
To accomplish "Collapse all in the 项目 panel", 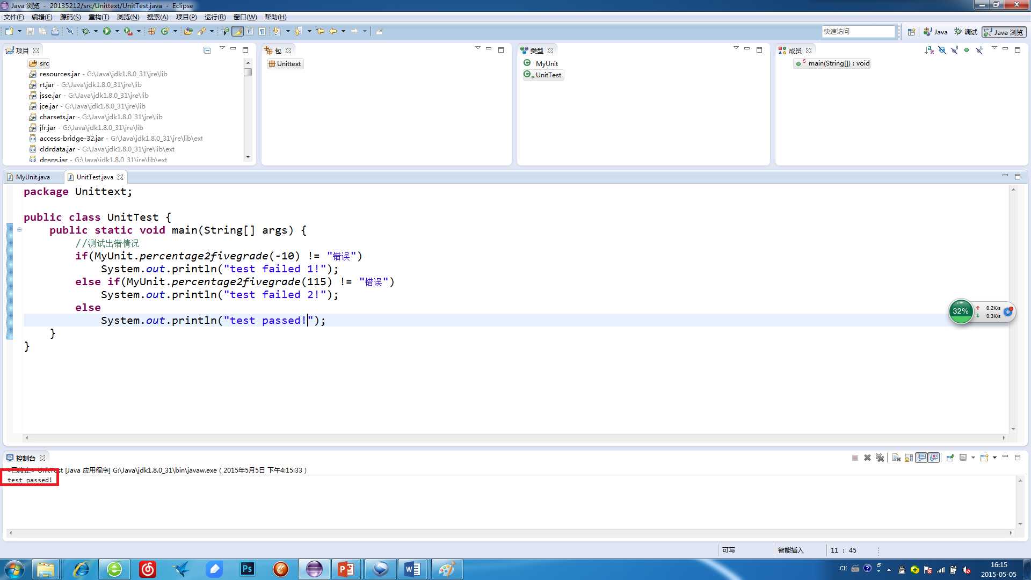I will (207, 50).
